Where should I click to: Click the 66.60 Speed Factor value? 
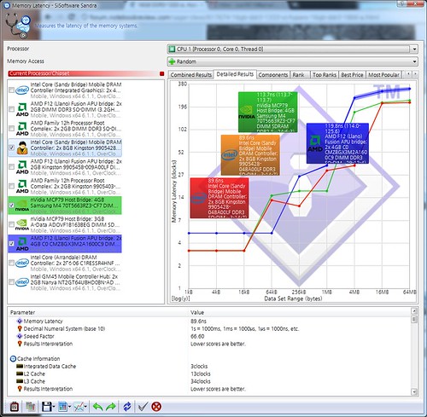(x=197, y=336)
